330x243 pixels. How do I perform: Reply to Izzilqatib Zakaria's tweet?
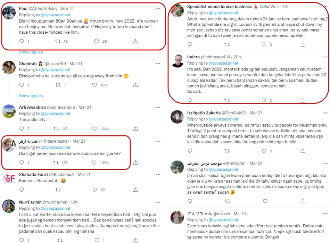[x=190, y=151]
